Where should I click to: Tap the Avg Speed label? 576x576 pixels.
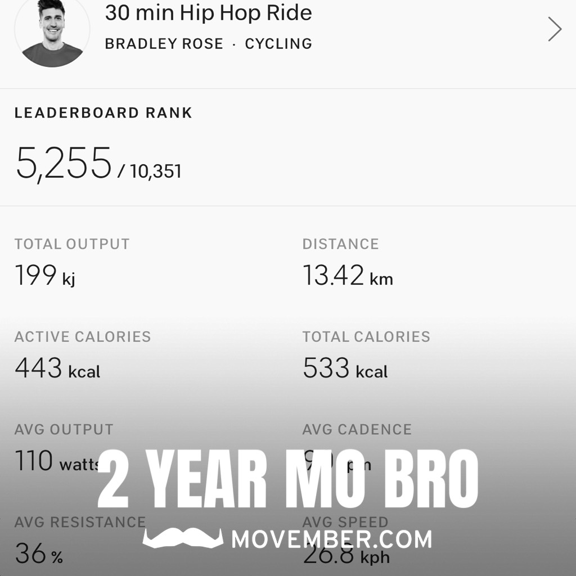345,522
